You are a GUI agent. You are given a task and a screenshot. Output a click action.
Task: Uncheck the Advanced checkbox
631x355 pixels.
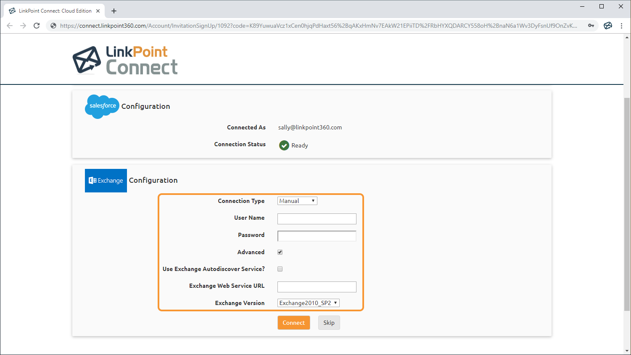(280, 252)
